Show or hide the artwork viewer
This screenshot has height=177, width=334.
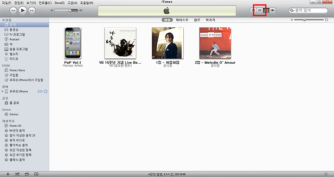36,174
